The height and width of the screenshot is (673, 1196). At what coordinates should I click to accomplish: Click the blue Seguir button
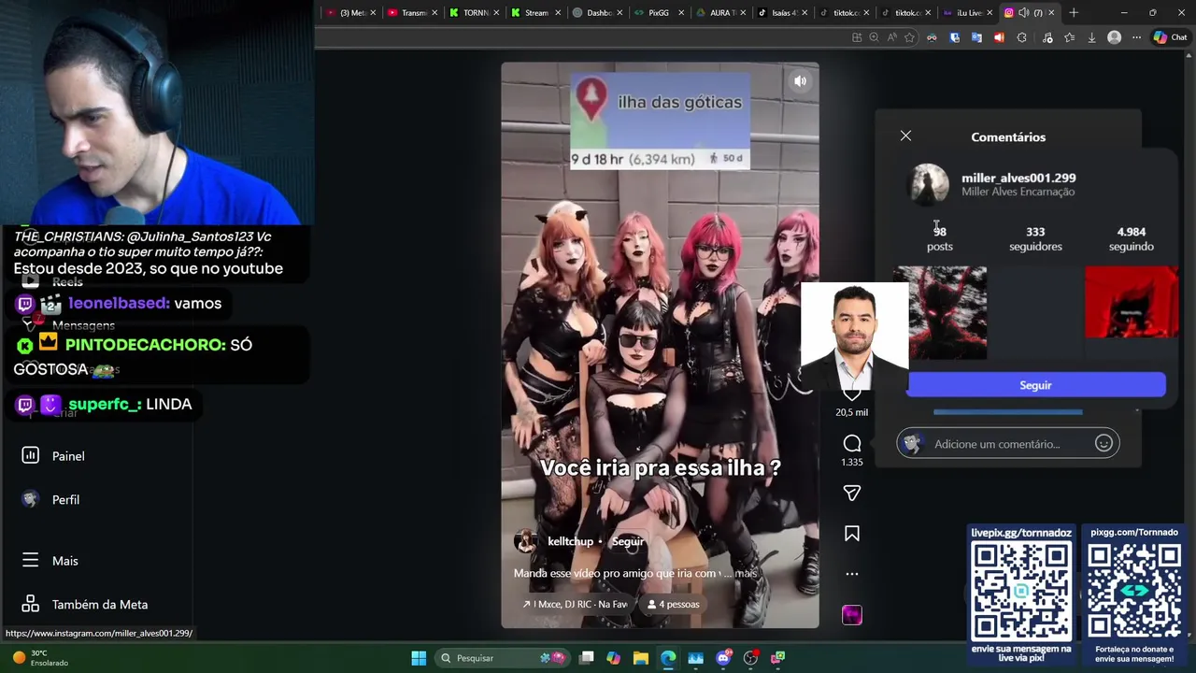click(1035, 385)
